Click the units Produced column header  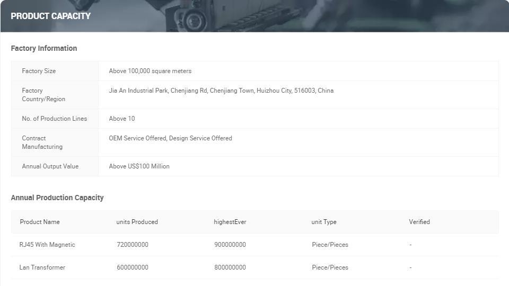137,222
